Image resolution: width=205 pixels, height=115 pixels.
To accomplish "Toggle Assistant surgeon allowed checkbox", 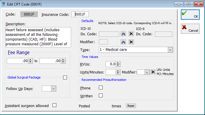I will 54,105.
